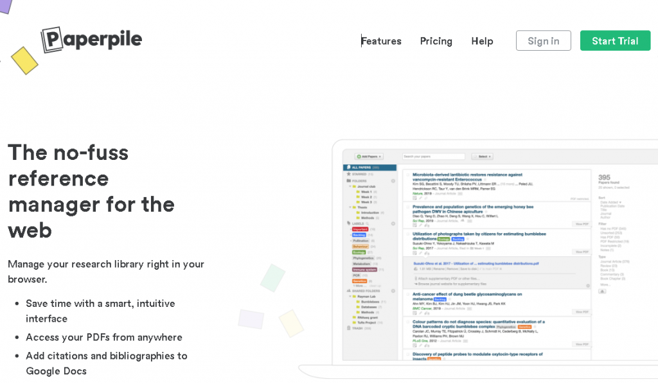Viewport: 658px width, 384px height.
Task: Collapse the Journal club folder arrow
Action: pyautogui.click(x=350, y=187)
